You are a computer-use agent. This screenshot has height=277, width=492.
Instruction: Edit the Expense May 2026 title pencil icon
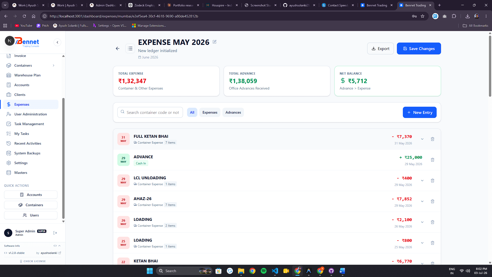(214, 42)
